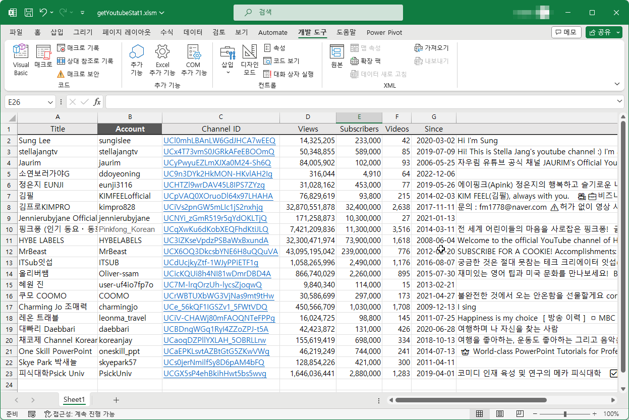Click the Save icon in title bar

(x=29, y=13)
